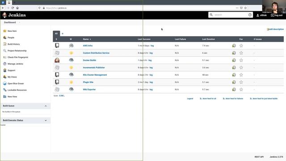Click the browser home button

pyautogui.click(x=17, y=8)
